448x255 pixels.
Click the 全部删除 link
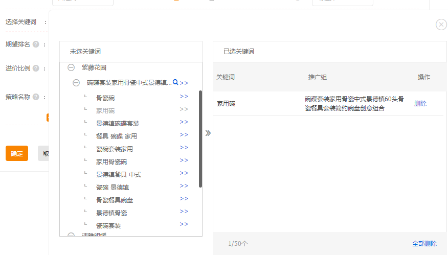424,244
